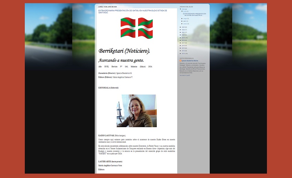Image resolution: width=292 pixels, height=178 pixels.
Task: Click the 'ARCHIVO DEL BLOG' sidebar heading
Action: (186, 7)
